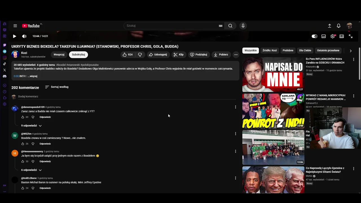Screen dimensions: 361x203
Task: Expand 6 odpowiedzi replies
Action: 31,170
